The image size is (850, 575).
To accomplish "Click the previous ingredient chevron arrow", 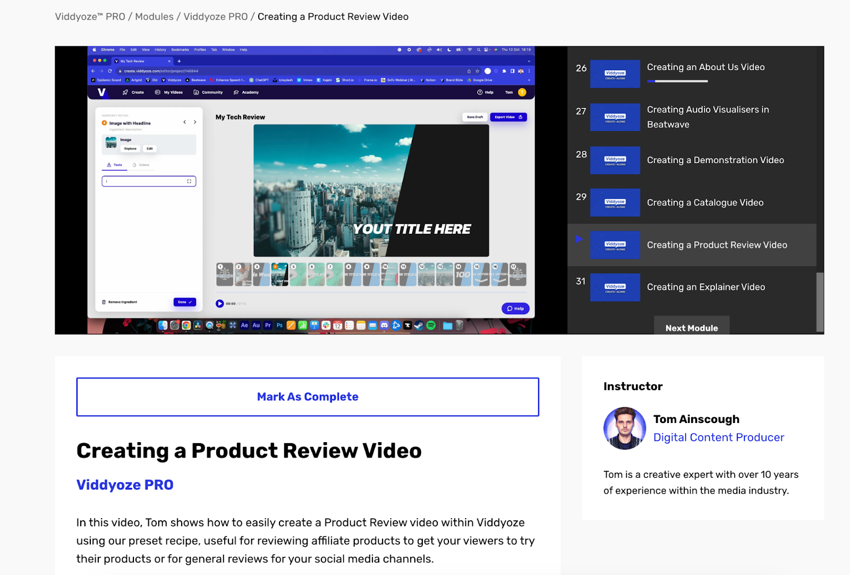I will coord(185,122).
